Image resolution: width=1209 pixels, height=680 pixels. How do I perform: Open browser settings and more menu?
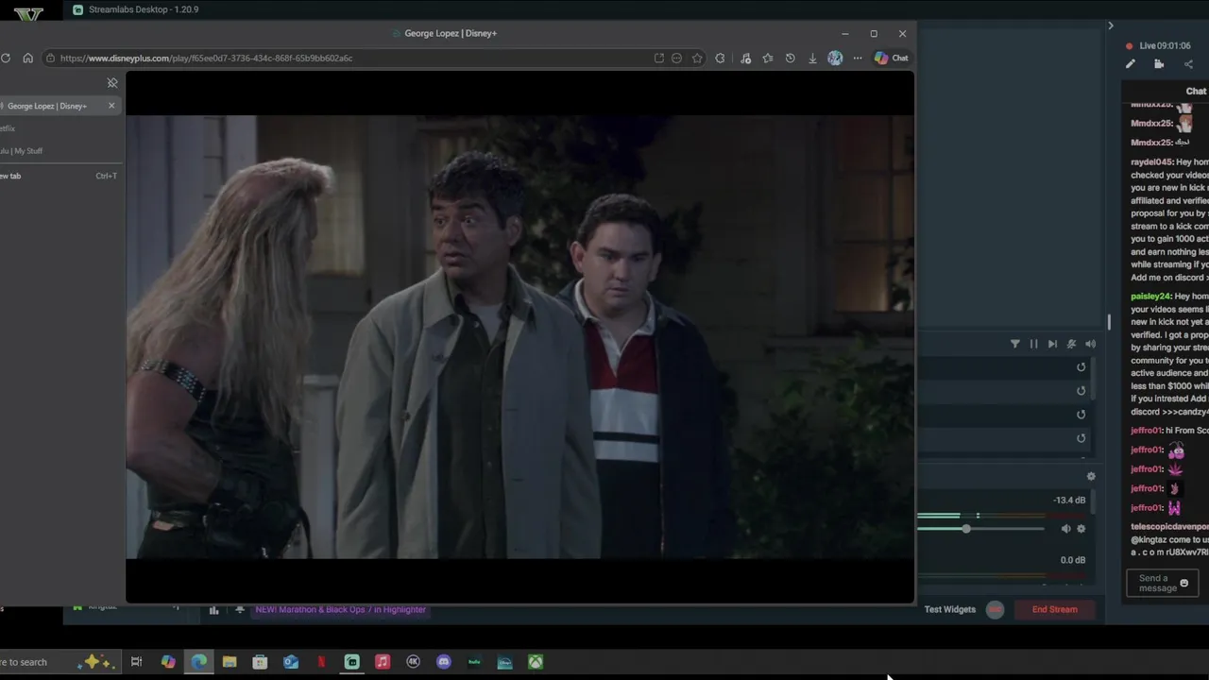tap(858, 58)
